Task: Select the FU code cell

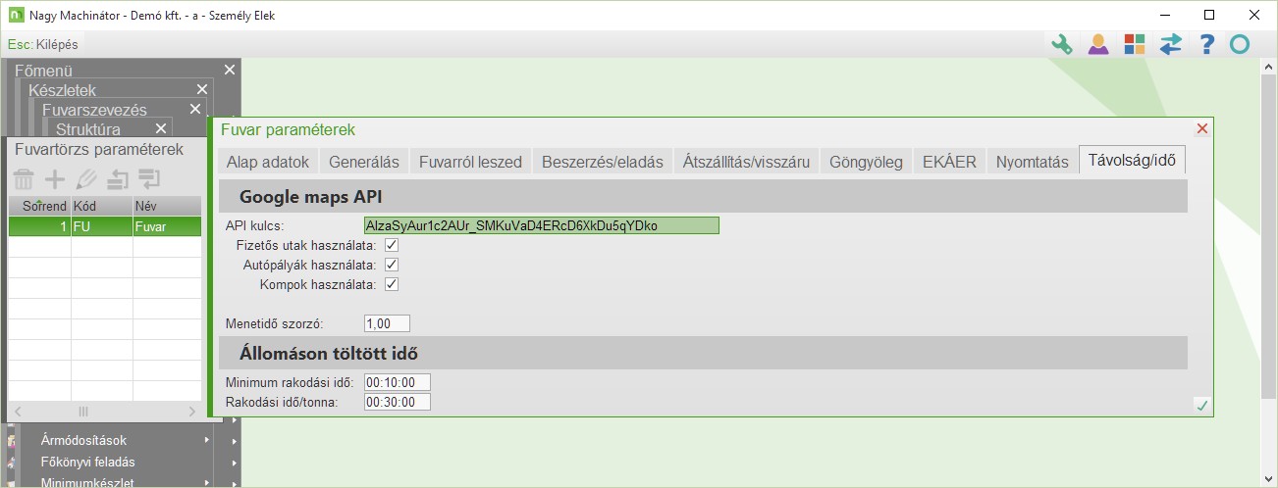Action: point(101,226)
